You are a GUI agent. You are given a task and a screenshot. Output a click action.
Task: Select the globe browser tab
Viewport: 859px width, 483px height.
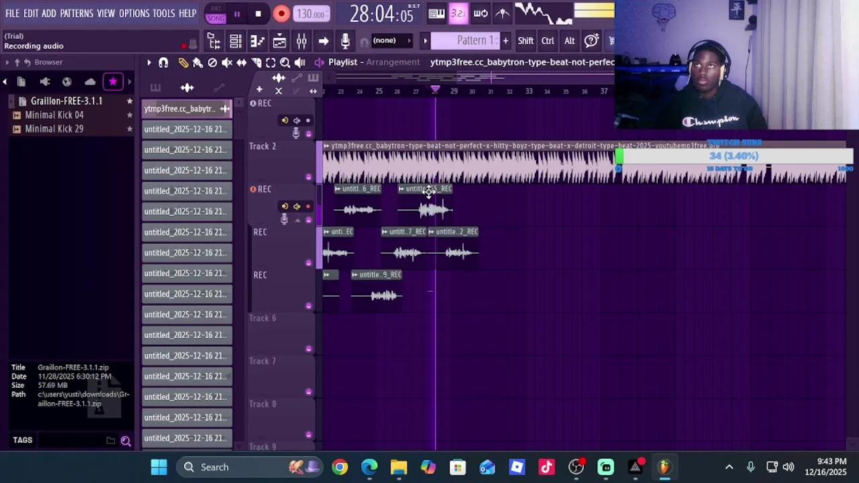(x=67, y=82)
